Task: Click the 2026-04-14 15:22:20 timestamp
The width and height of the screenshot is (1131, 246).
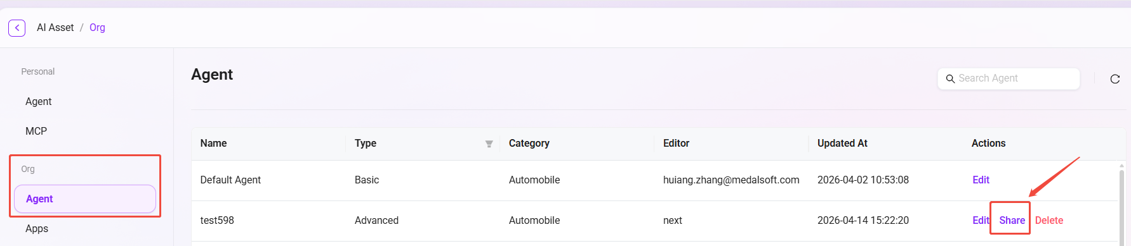Action: pyautogui.click(x=863, y=220)
